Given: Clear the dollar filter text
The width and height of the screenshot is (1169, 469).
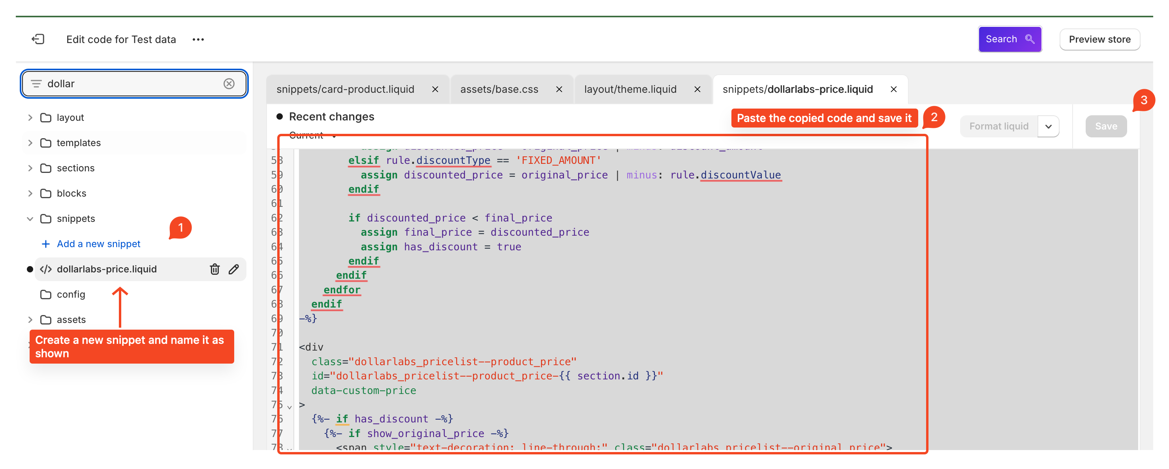Looking at the screenshot, I should point(229,84).
